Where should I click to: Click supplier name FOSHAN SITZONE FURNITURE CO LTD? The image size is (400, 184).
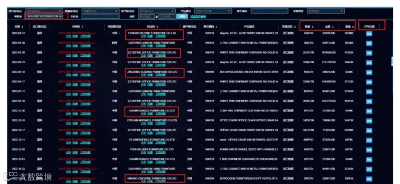[152, 33]
